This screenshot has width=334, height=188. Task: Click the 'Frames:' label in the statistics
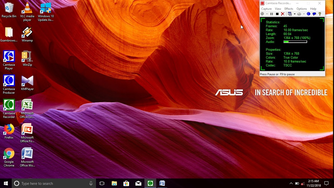point(272,26)
